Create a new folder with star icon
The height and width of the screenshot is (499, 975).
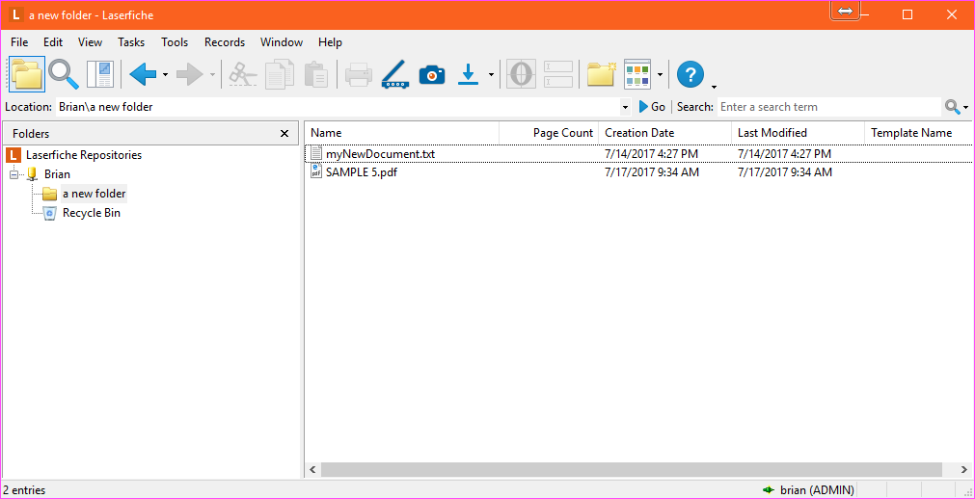[601, 74]
